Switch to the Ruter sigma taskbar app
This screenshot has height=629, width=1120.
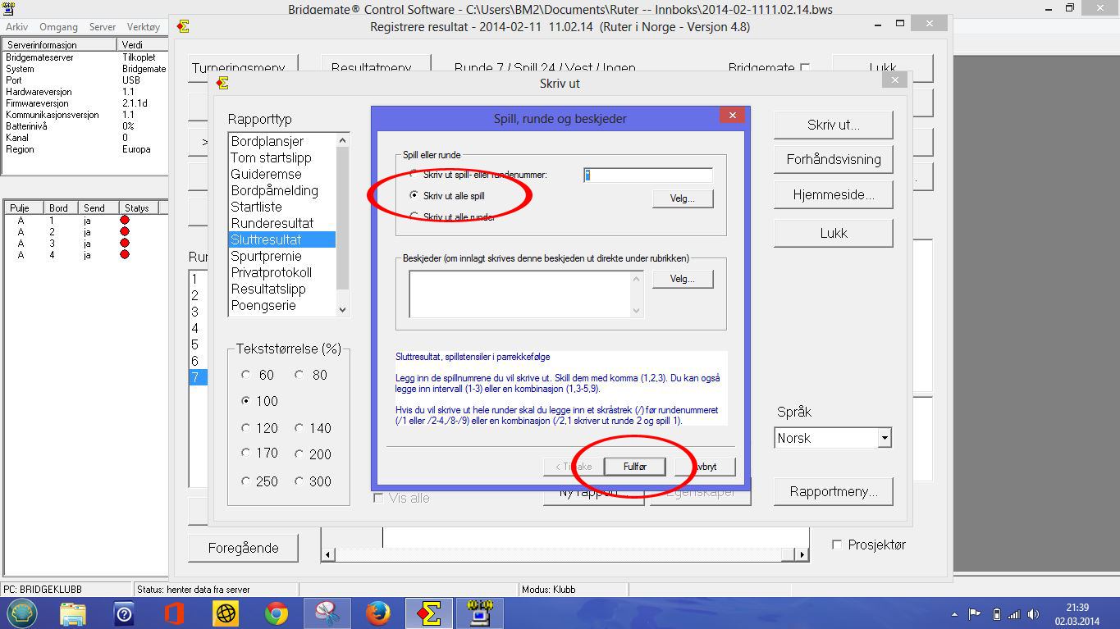point(429,613)
